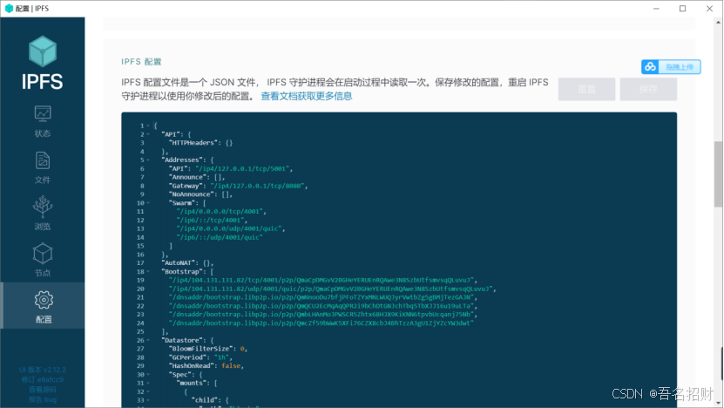Collapse the "mounts" fold arrow at line 31

(x=148, y=383)
